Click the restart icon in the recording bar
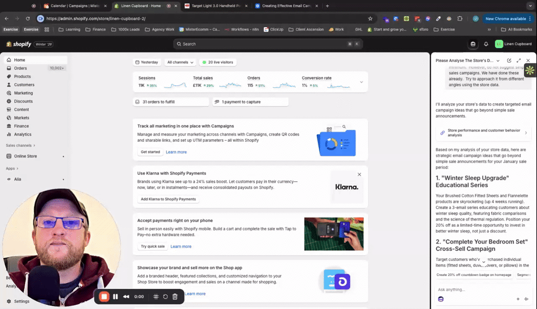Viewport: 537px width, 309px height. click(166, 296)
